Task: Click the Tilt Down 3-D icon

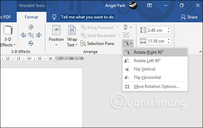Action: (31, 43)
